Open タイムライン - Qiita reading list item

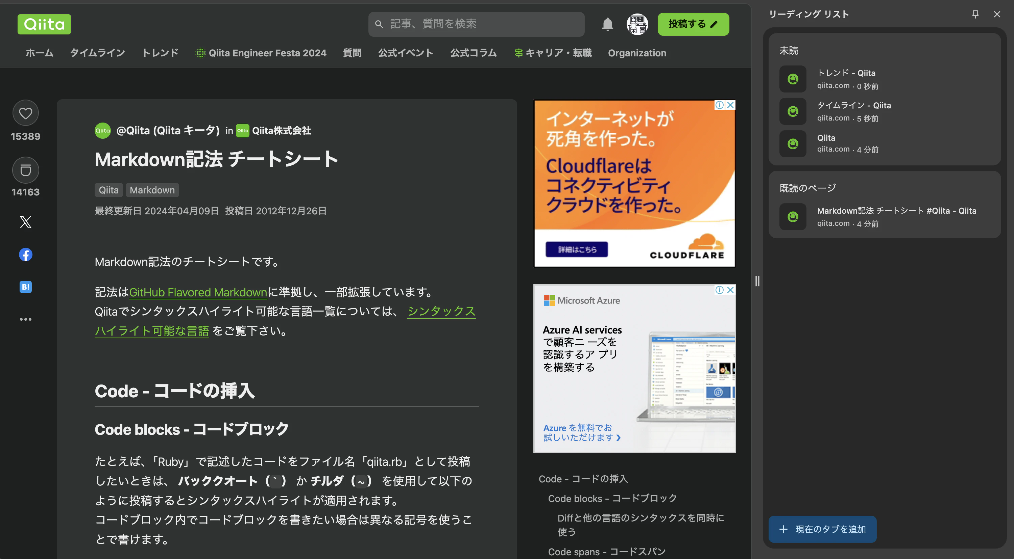(x=885, y=111)
